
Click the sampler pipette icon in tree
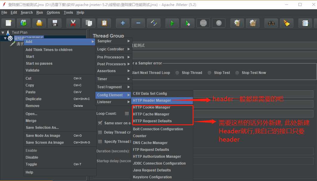13,44
